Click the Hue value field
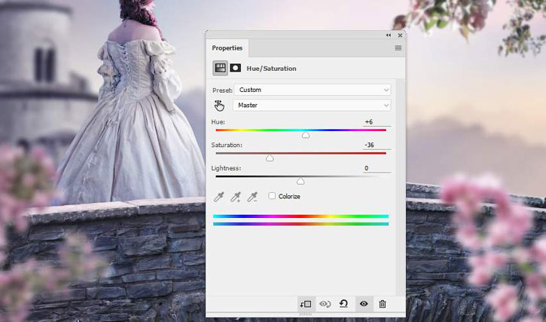This screenshot has width=546, height=322. 377,122
